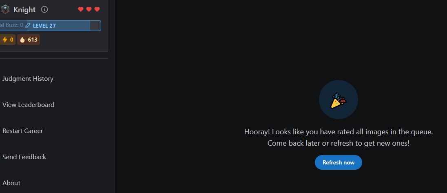
Task: Open the About menu item
Action: (x=11, y=183)
